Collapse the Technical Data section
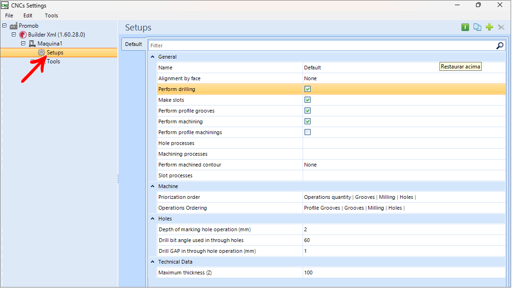The width and height of the screenshot is (513, 288). pyautogui.click(x=152, y=262)
